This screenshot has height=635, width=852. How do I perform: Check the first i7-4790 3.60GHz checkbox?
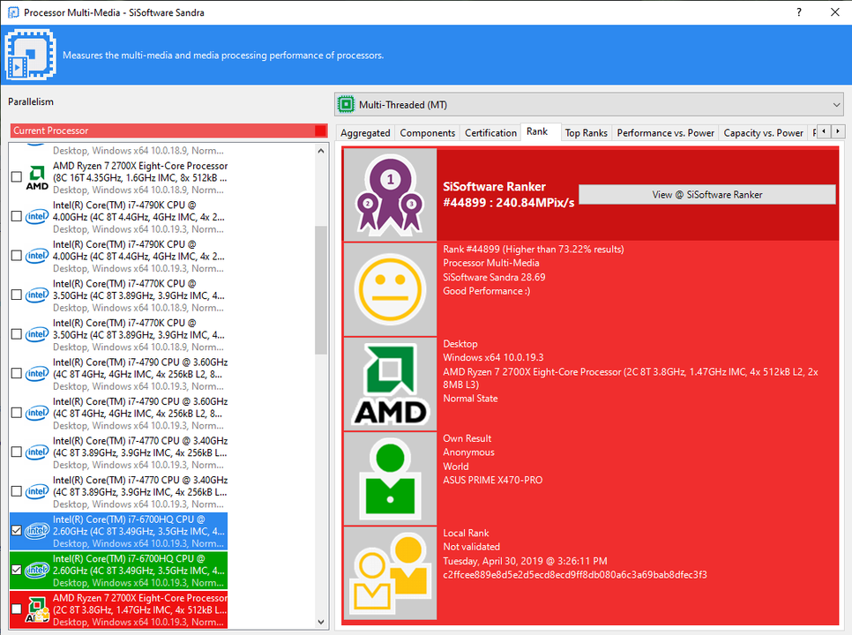tap(16, 374)
